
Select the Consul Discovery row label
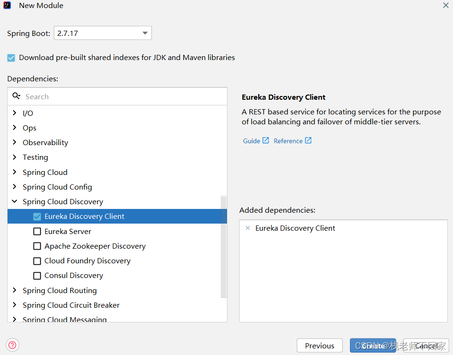74,276
